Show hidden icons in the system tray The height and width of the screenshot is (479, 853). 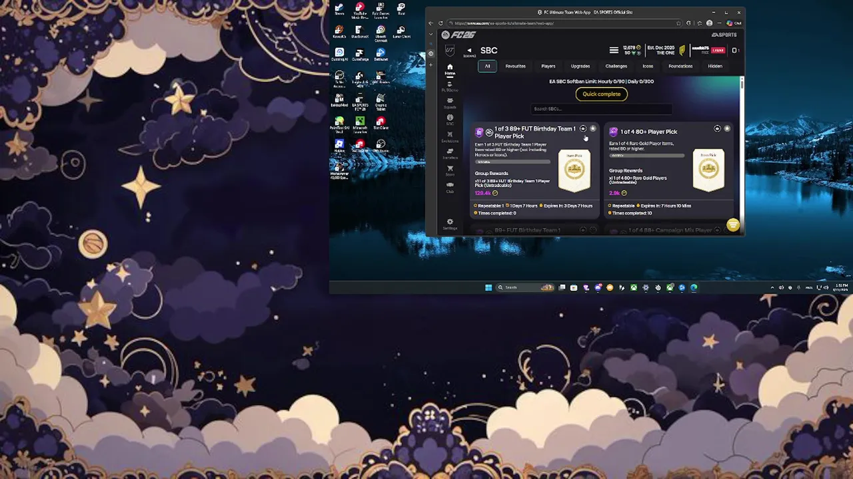click(x=772, y=287)
